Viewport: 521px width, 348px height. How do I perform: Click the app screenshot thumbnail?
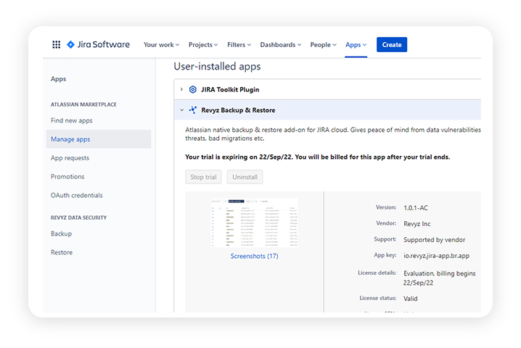(254, 223)
